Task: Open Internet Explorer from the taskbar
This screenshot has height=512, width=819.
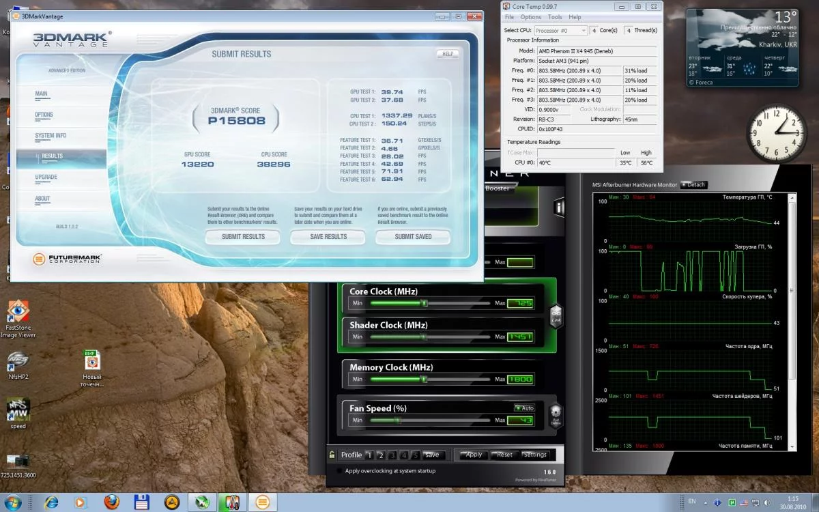Action: pos(51,502)
